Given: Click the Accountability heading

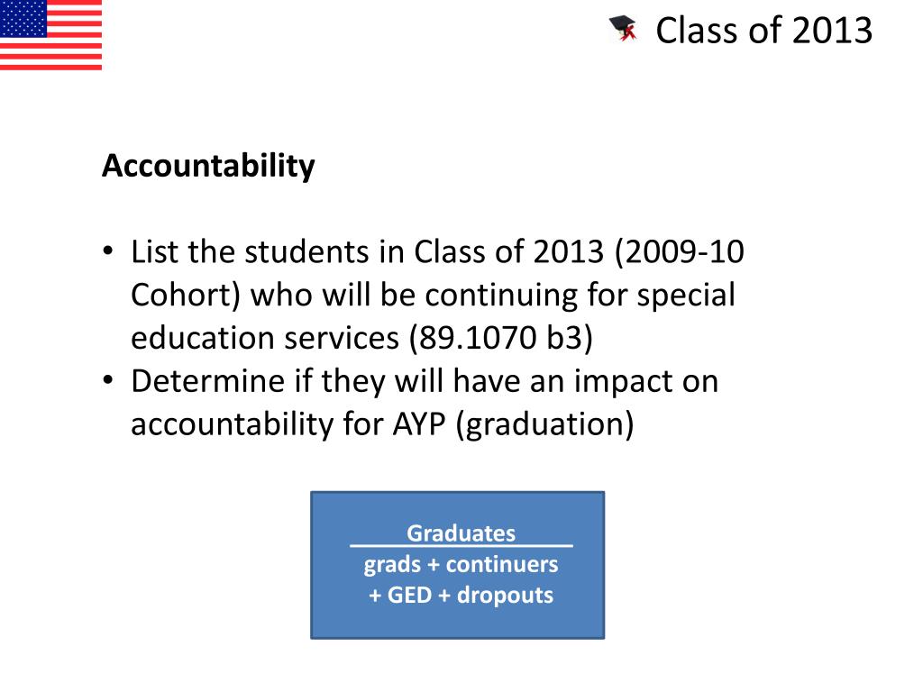Looking at the screenshot, I should [208, 166].
